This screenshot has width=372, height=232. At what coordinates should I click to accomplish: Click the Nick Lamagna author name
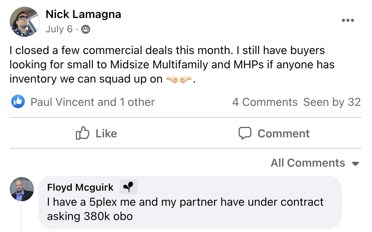83,15
